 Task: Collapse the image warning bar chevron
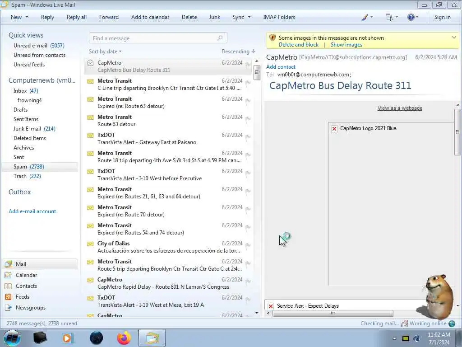pyautogui.click(x=454, y=38)
